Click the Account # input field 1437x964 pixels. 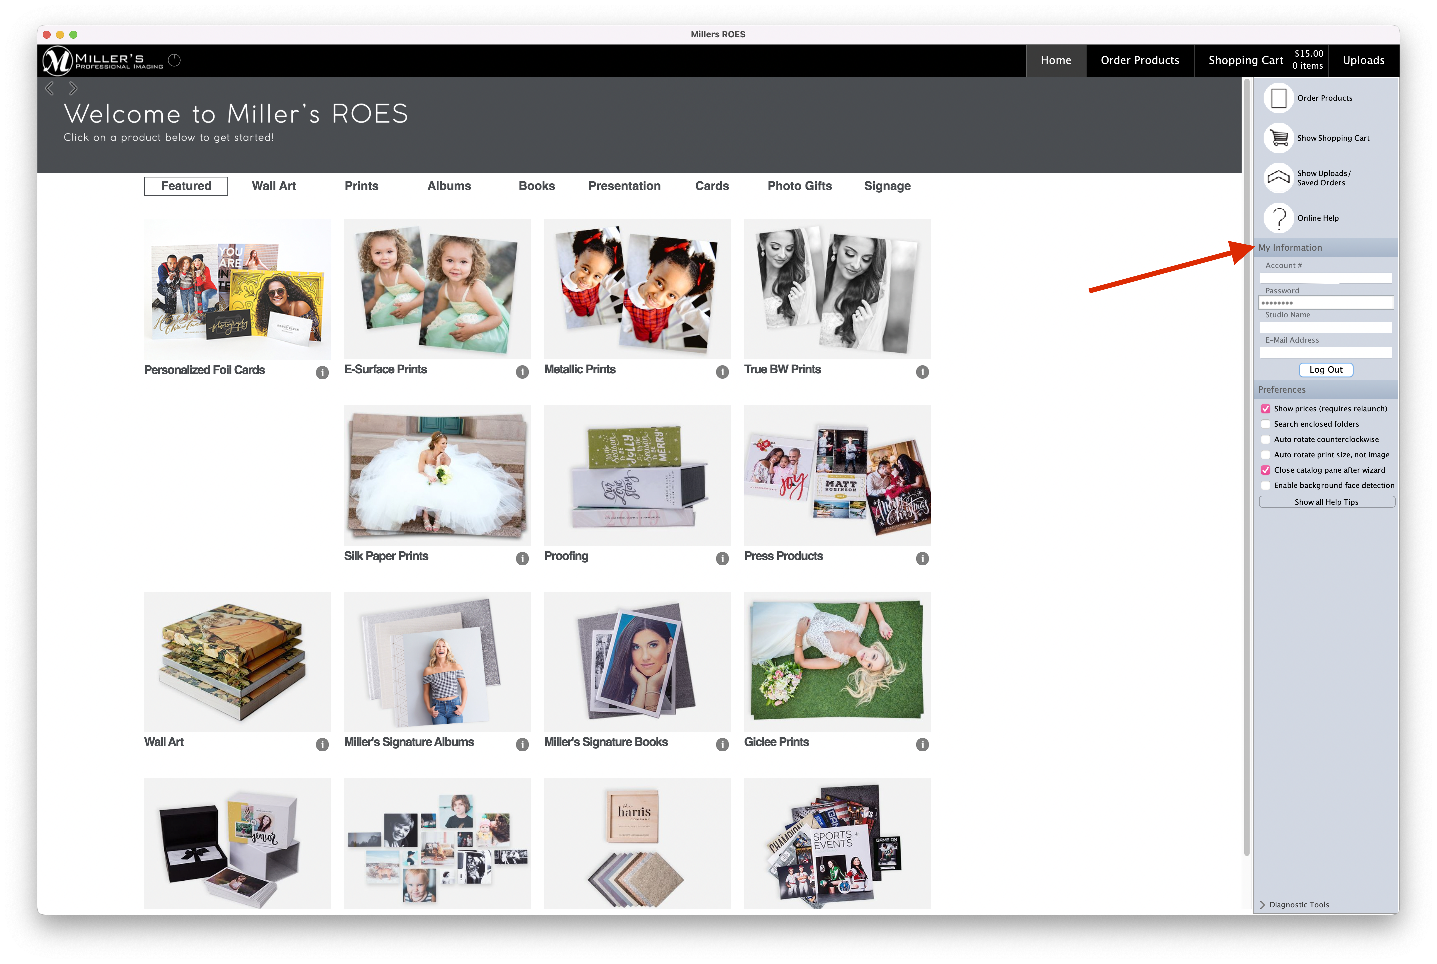1326,279
